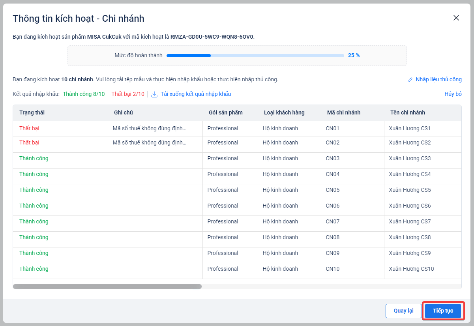Click Professional package in CN06 row

pos(223,206)
